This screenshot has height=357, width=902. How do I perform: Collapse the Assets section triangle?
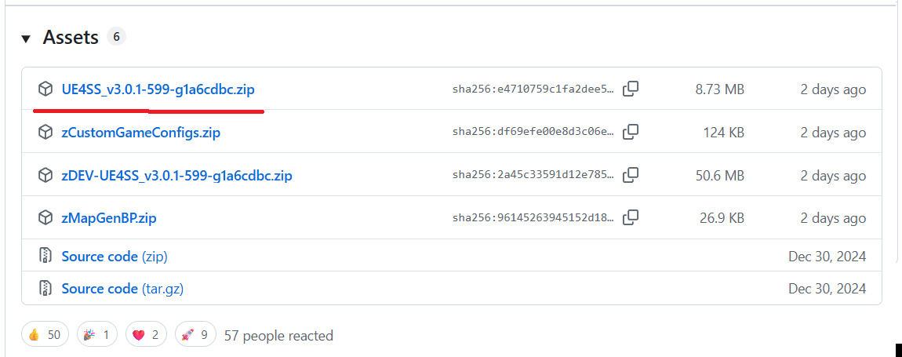(x=26, y=38)
